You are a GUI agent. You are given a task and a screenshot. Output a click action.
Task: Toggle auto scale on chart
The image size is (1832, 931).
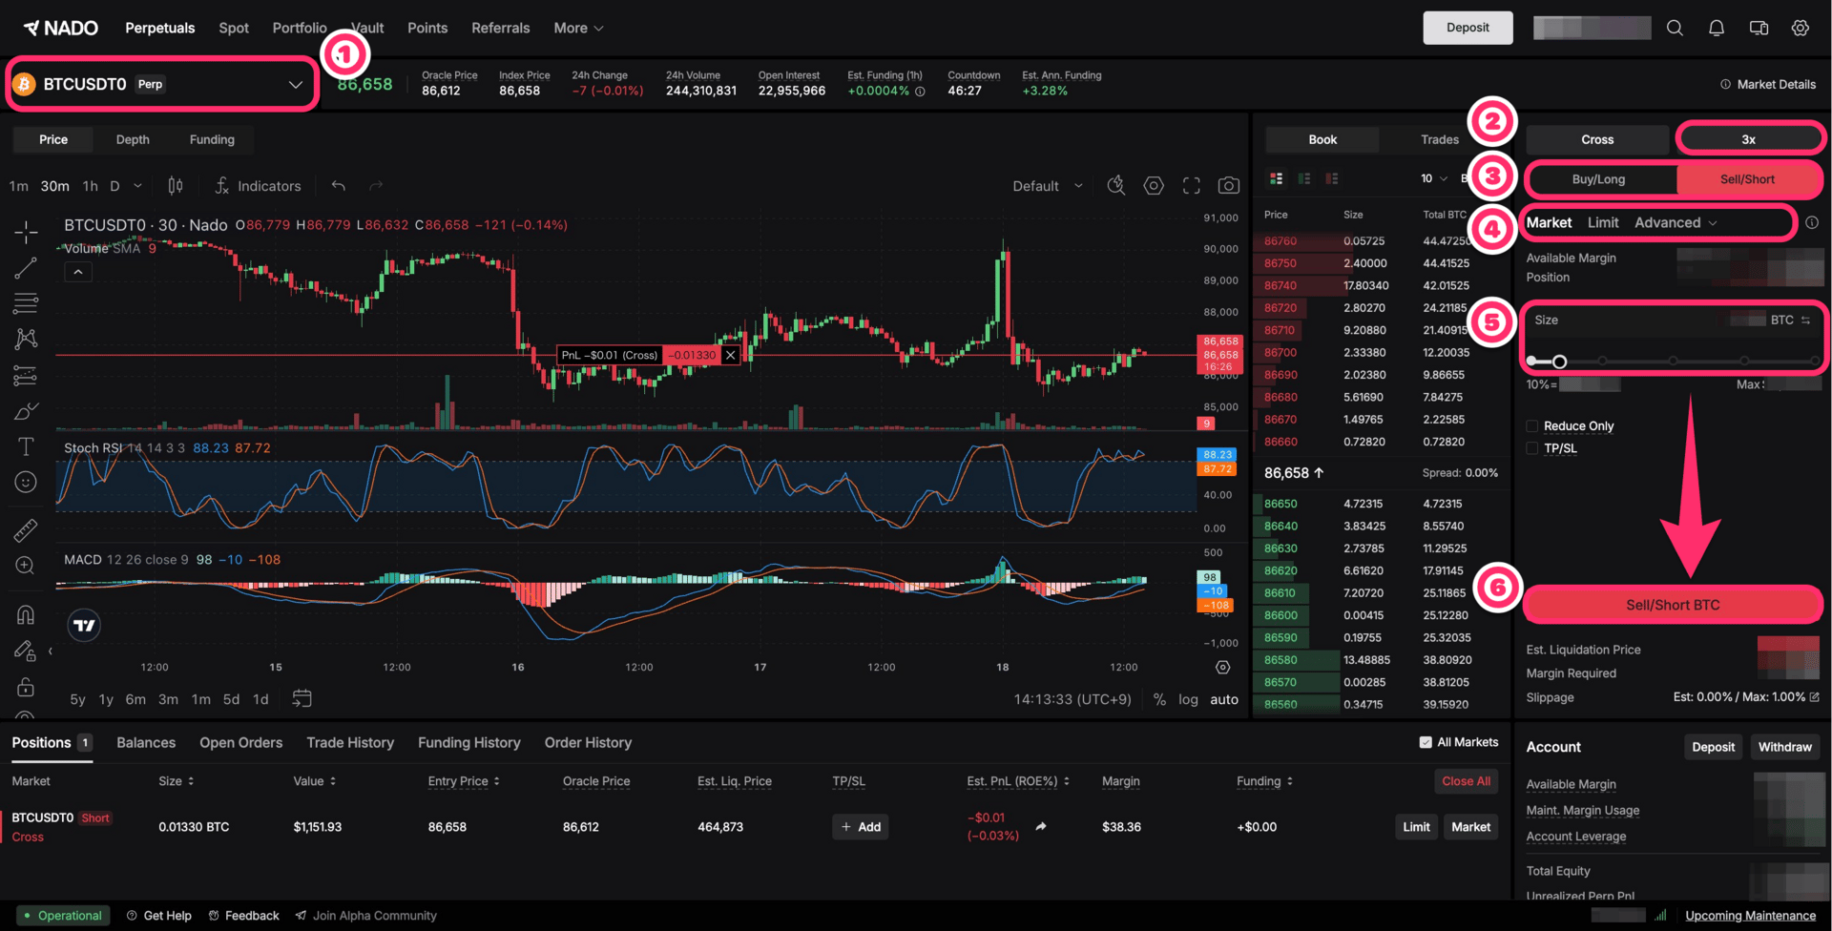(1224, 699)
